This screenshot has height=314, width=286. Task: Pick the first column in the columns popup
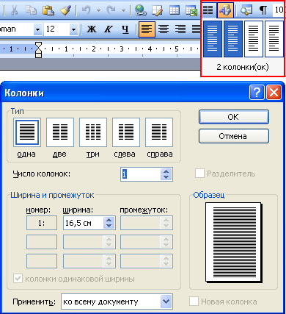(x=213, y=39)
